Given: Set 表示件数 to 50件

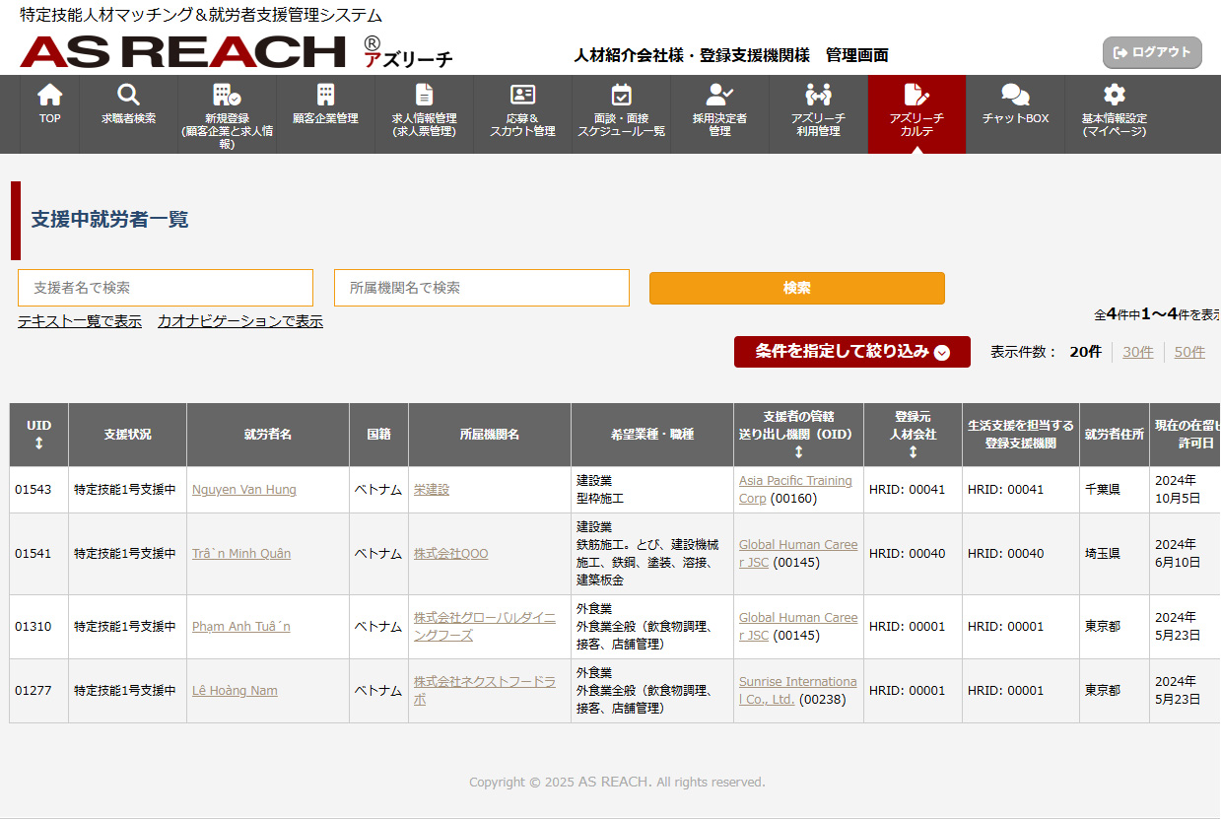Looking at the screenshot, I should tap(1189, 352).
